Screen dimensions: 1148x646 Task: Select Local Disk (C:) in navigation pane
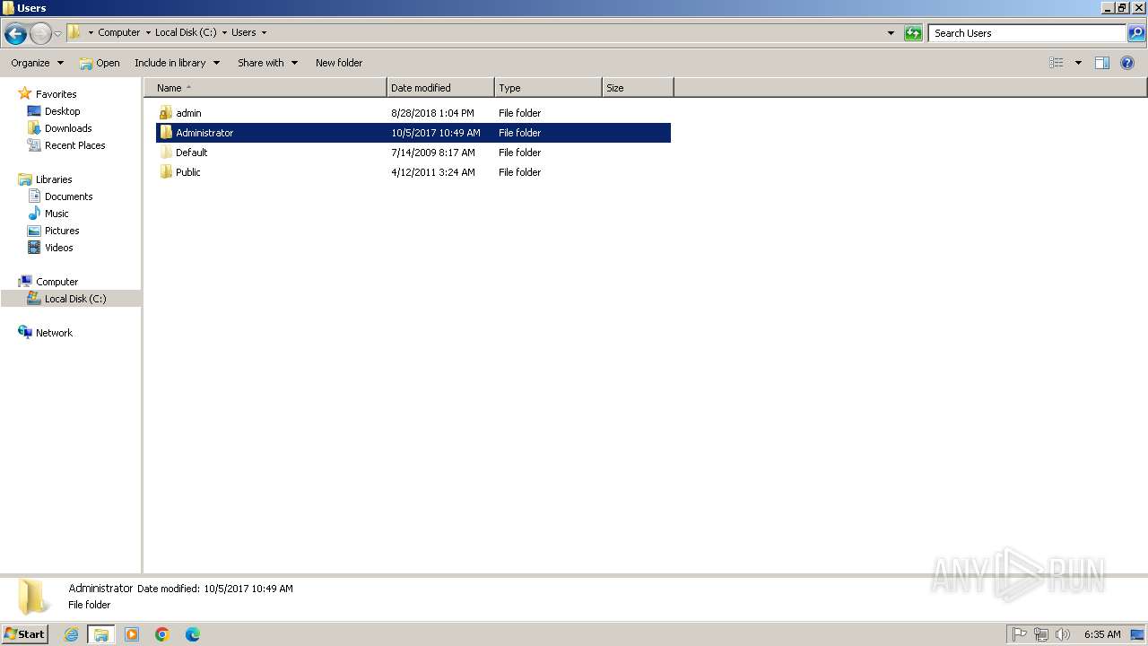tap(75, 299)
